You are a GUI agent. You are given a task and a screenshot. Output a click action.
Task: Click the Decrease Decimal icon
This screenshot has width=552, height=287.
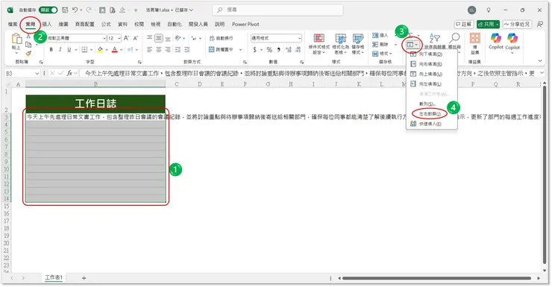pos(298,50)
